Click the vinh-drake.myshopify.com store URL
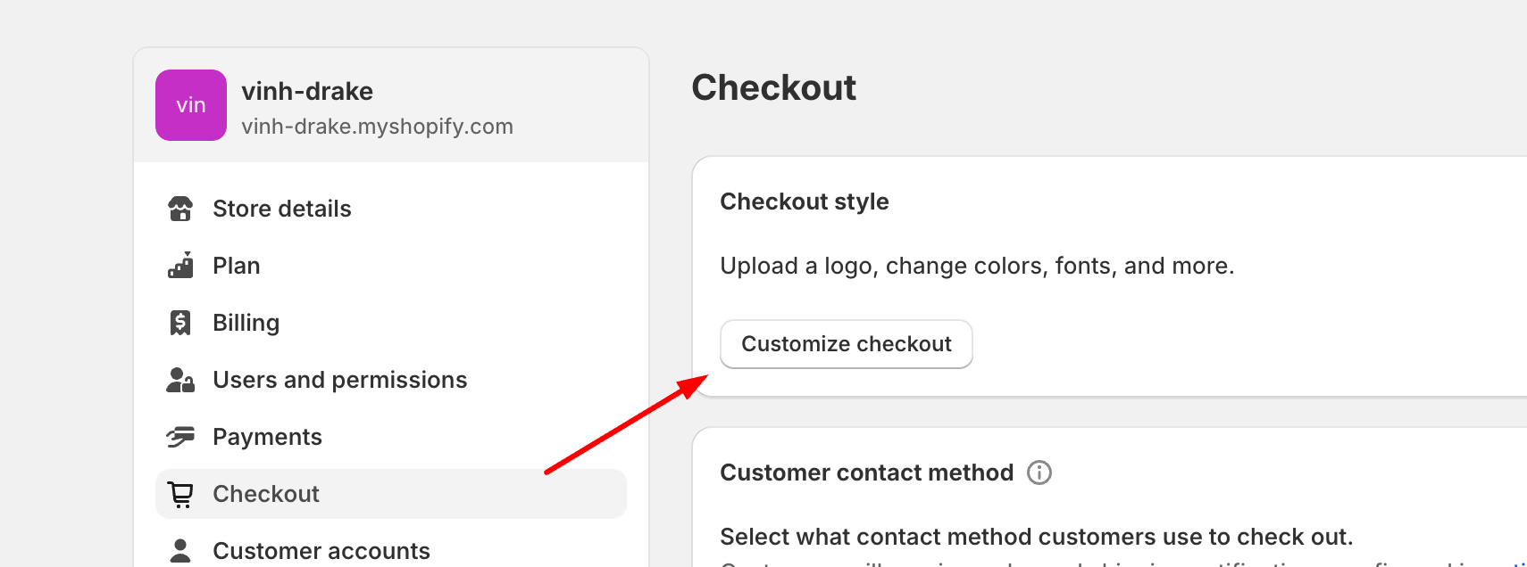This screenshot has height=567, width=1527. [377, 127]
